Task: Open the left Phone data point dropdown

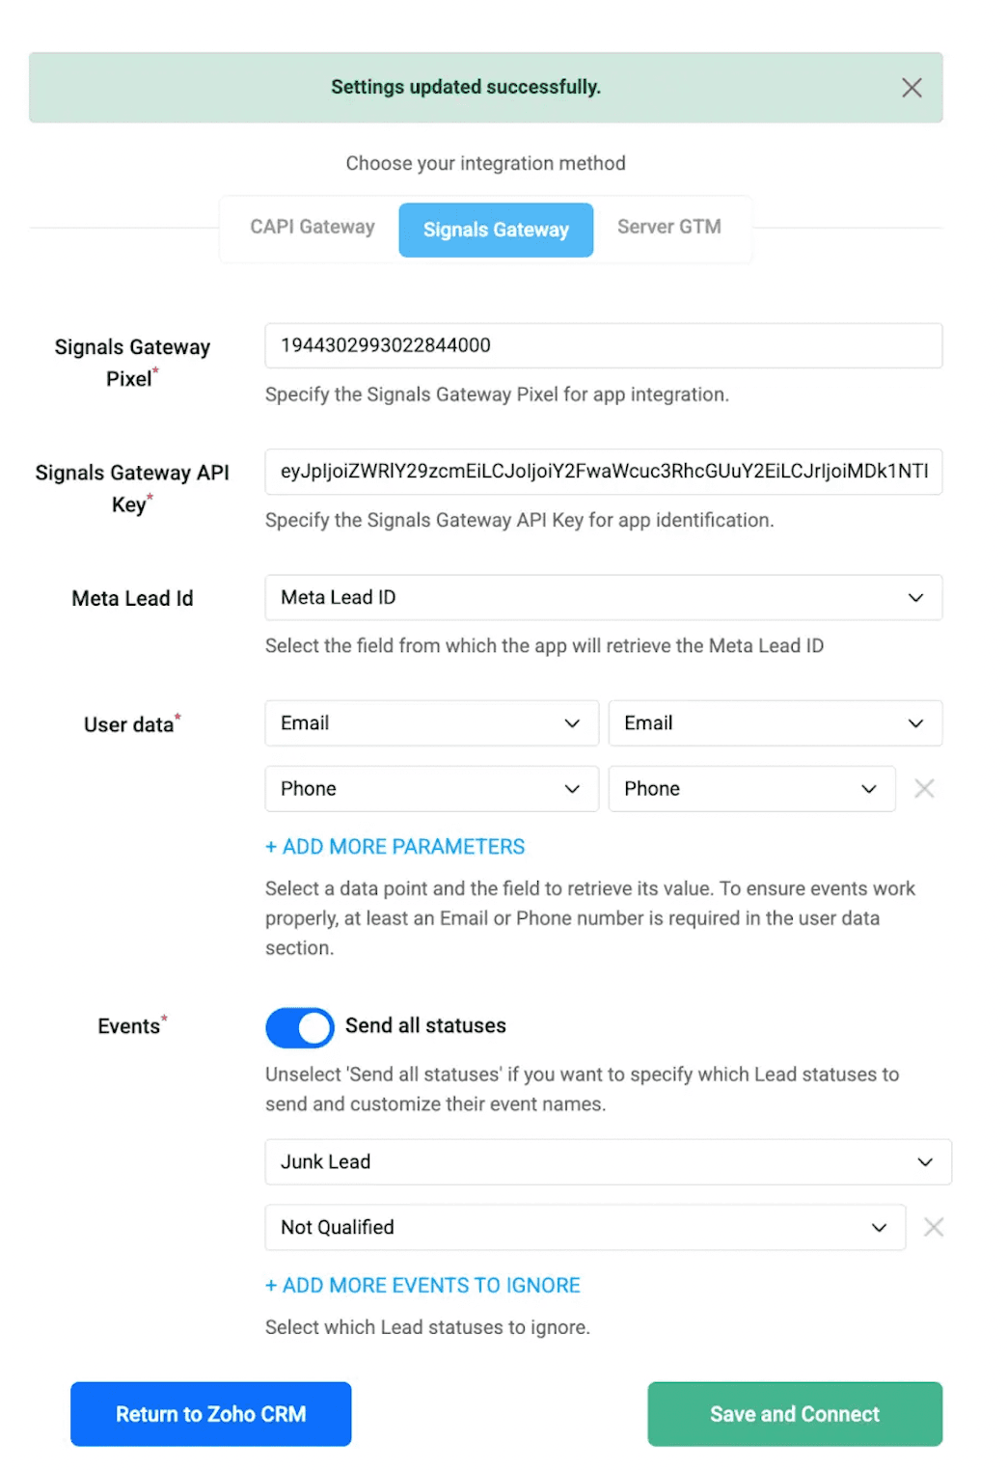Action: click(x=431, y=789)
